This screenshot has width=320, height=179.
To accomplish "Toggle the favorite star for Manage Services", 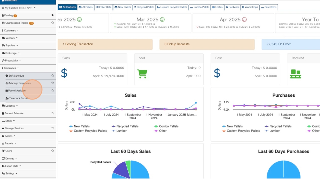I will point(53,128).
